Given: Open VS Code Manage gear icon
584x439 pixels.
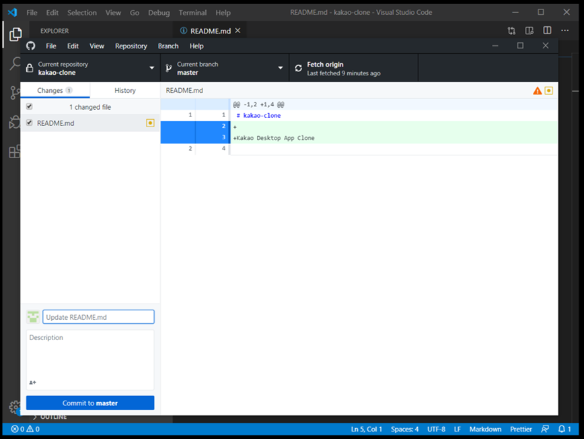Looking at the screenshot, I should (15, 407).
